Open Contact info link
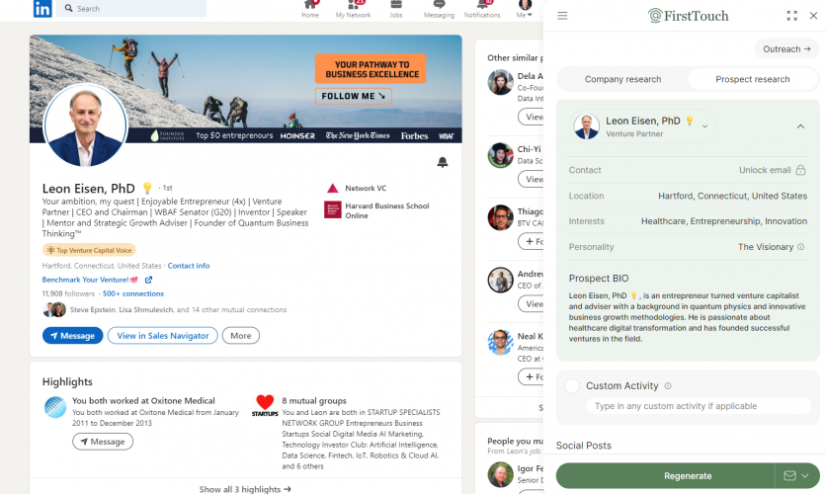 [189, 266]
